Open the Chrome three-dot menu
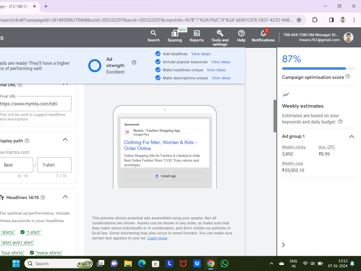The width and height of the screenshot is (361, 271). 354,20
